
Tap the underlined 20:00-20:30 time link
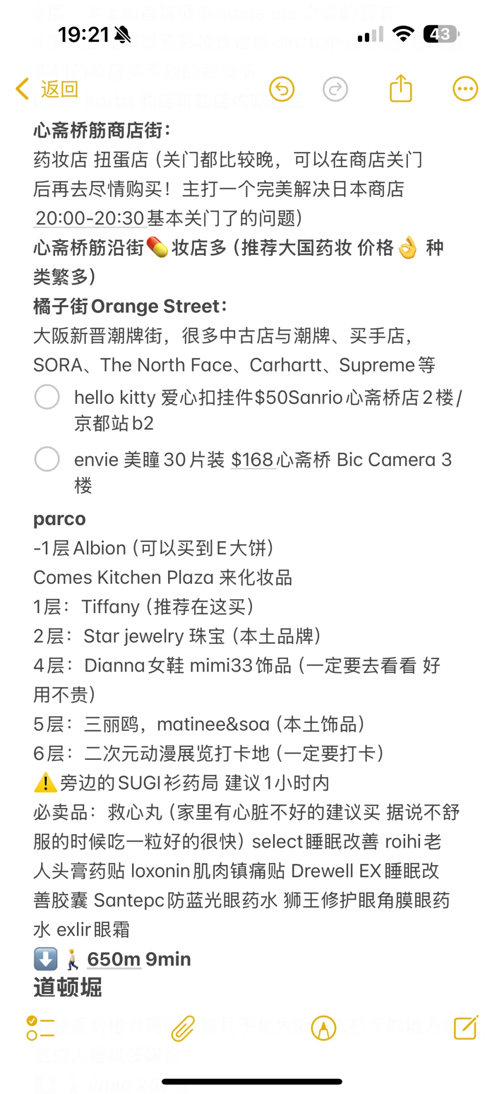(x=90, y=218)
